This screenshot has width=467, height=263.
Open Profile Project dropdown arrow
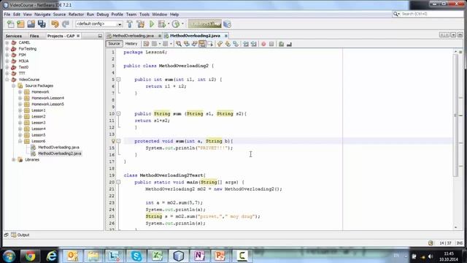click(182, 24)
